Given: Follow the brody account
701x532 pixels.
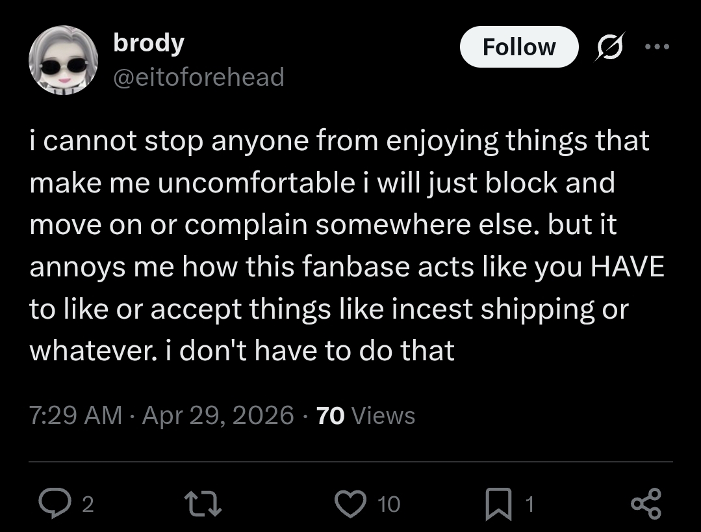Looking at the screenshot, I should click(x=518, y=47).
